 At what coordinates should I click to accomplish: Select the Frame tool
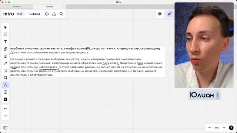(x=5, y=78)
